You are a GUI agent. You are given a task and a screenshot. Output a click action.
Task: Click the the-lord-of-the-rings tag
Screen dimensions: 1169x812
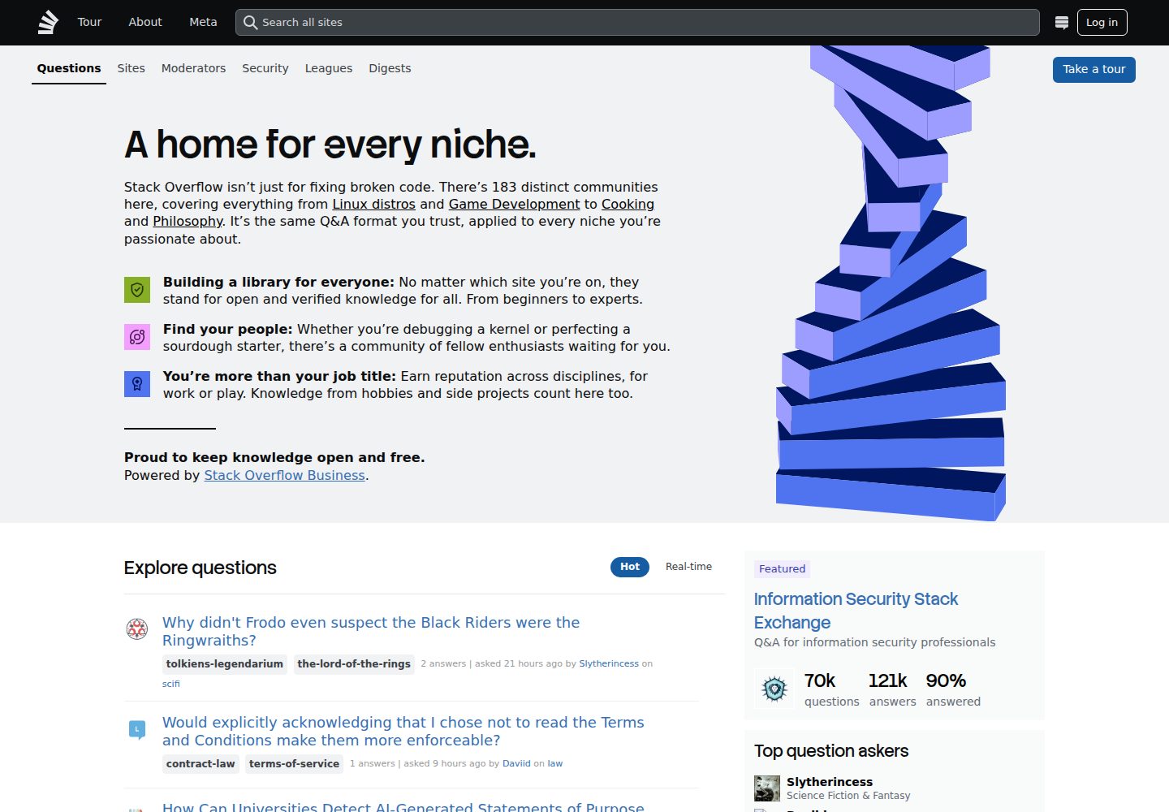tap(354, 664)
